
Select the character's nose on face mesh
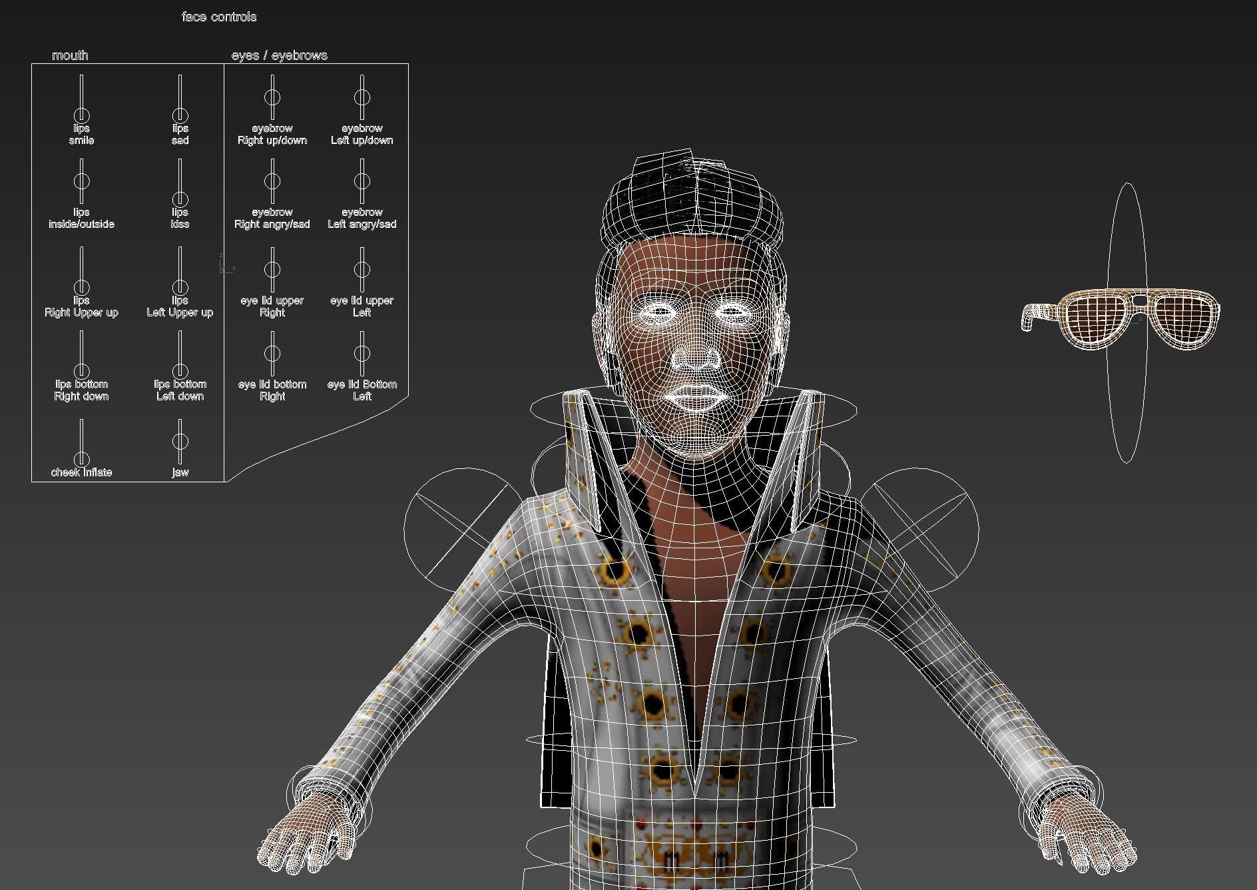(696, 355)
